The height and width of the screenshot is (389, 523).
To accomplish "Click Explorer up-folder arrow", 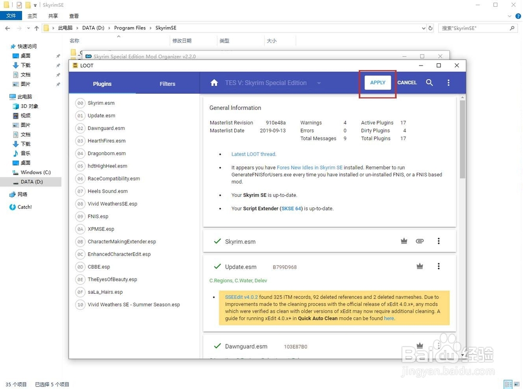I will (x=37, y=28).
